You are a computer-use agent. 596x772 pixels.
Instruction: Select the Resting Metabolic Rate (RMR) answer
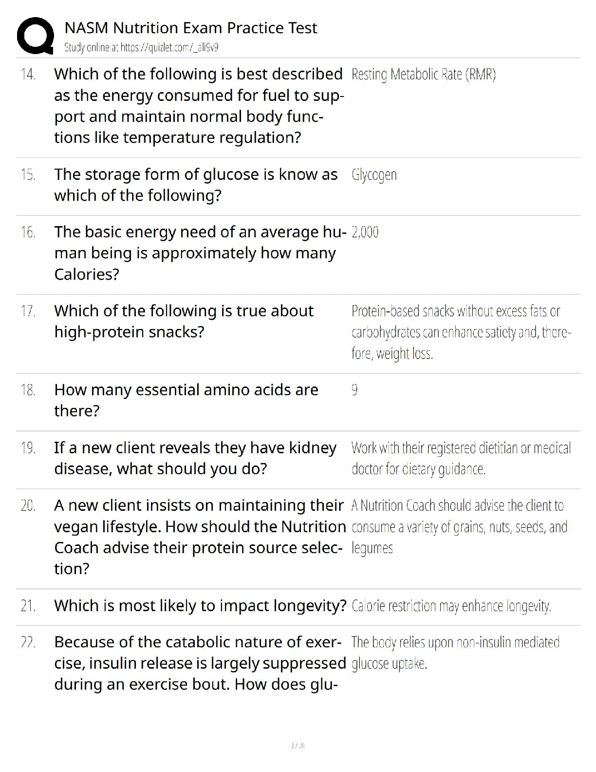point(423,75)
